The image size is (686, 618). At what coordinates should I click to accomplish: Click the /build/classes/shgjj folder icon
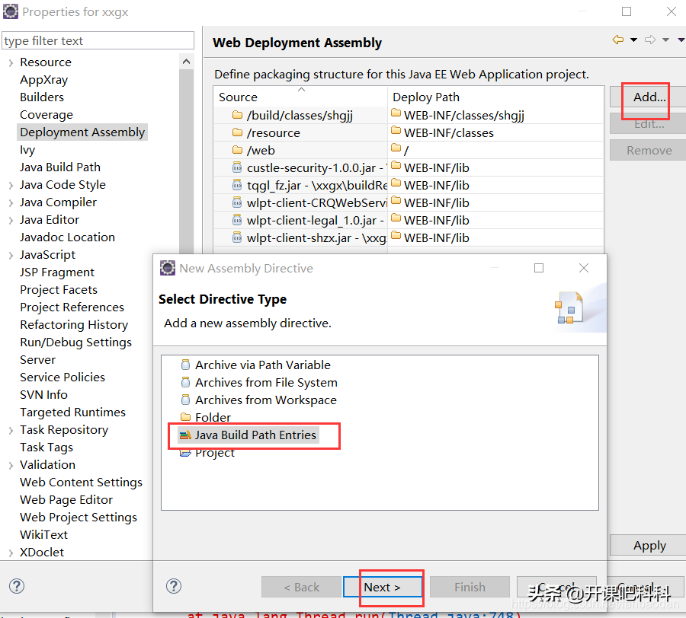click(x=237, y=115)
